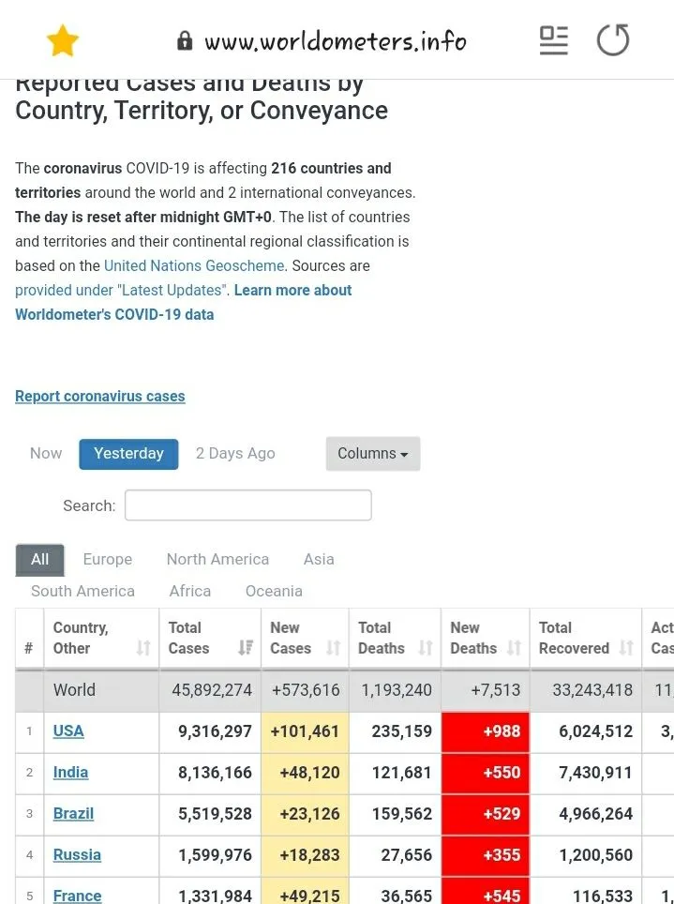The image size is (674, 904).
Task: Select the 2 Days Ago view
Action: point(234,453)
